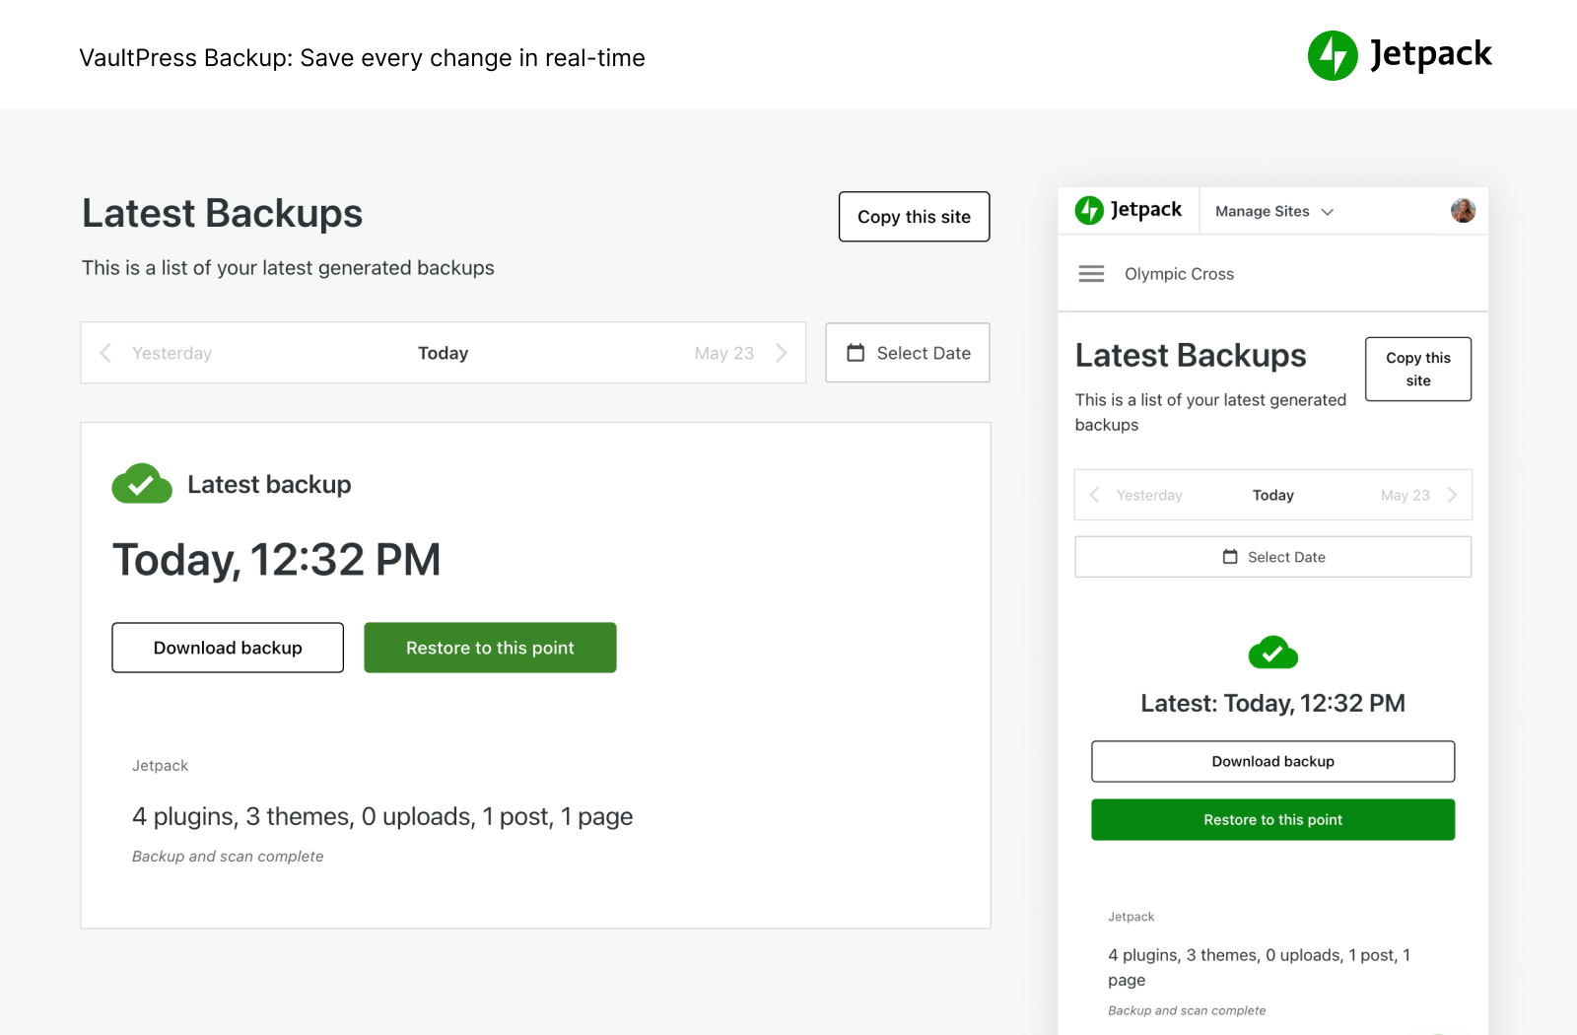Go to previous day using desktop left chevron

(x=106, y=353)
